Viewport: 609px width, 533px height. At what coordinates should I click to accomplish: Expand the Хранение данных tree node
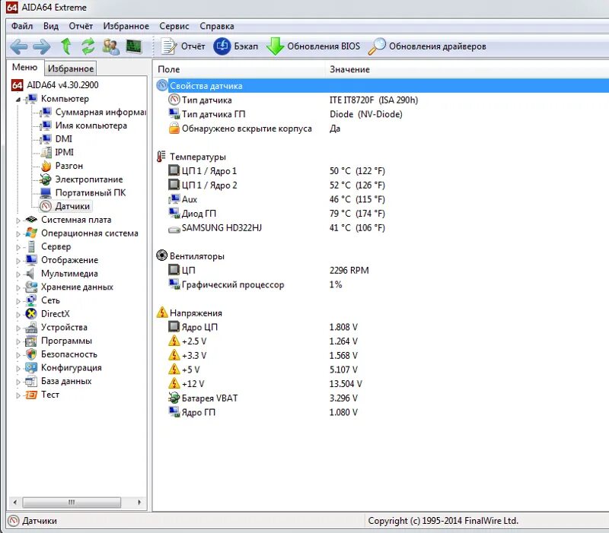[18, 287]
